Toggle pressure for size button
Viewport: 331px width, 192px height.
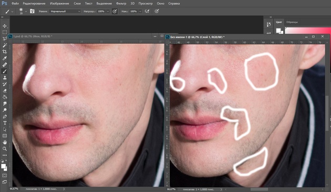pos(157,11)
